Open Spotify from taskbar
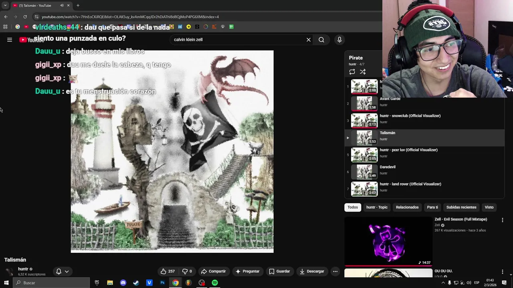Viewport: 513px width, 288px height. pos(215,283)
